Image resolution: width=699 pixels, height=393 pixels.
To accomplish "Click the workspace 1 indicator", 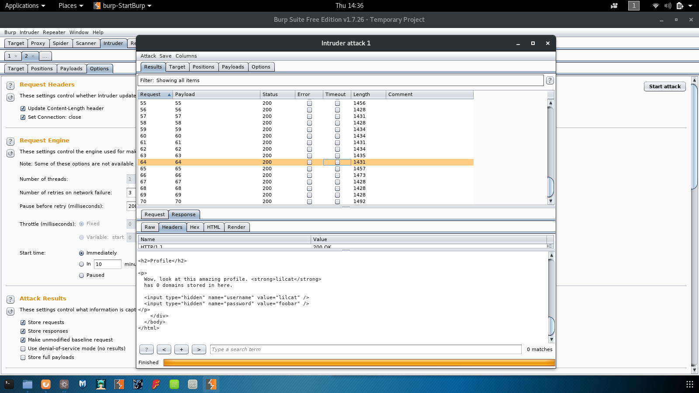I will [634, 6].
